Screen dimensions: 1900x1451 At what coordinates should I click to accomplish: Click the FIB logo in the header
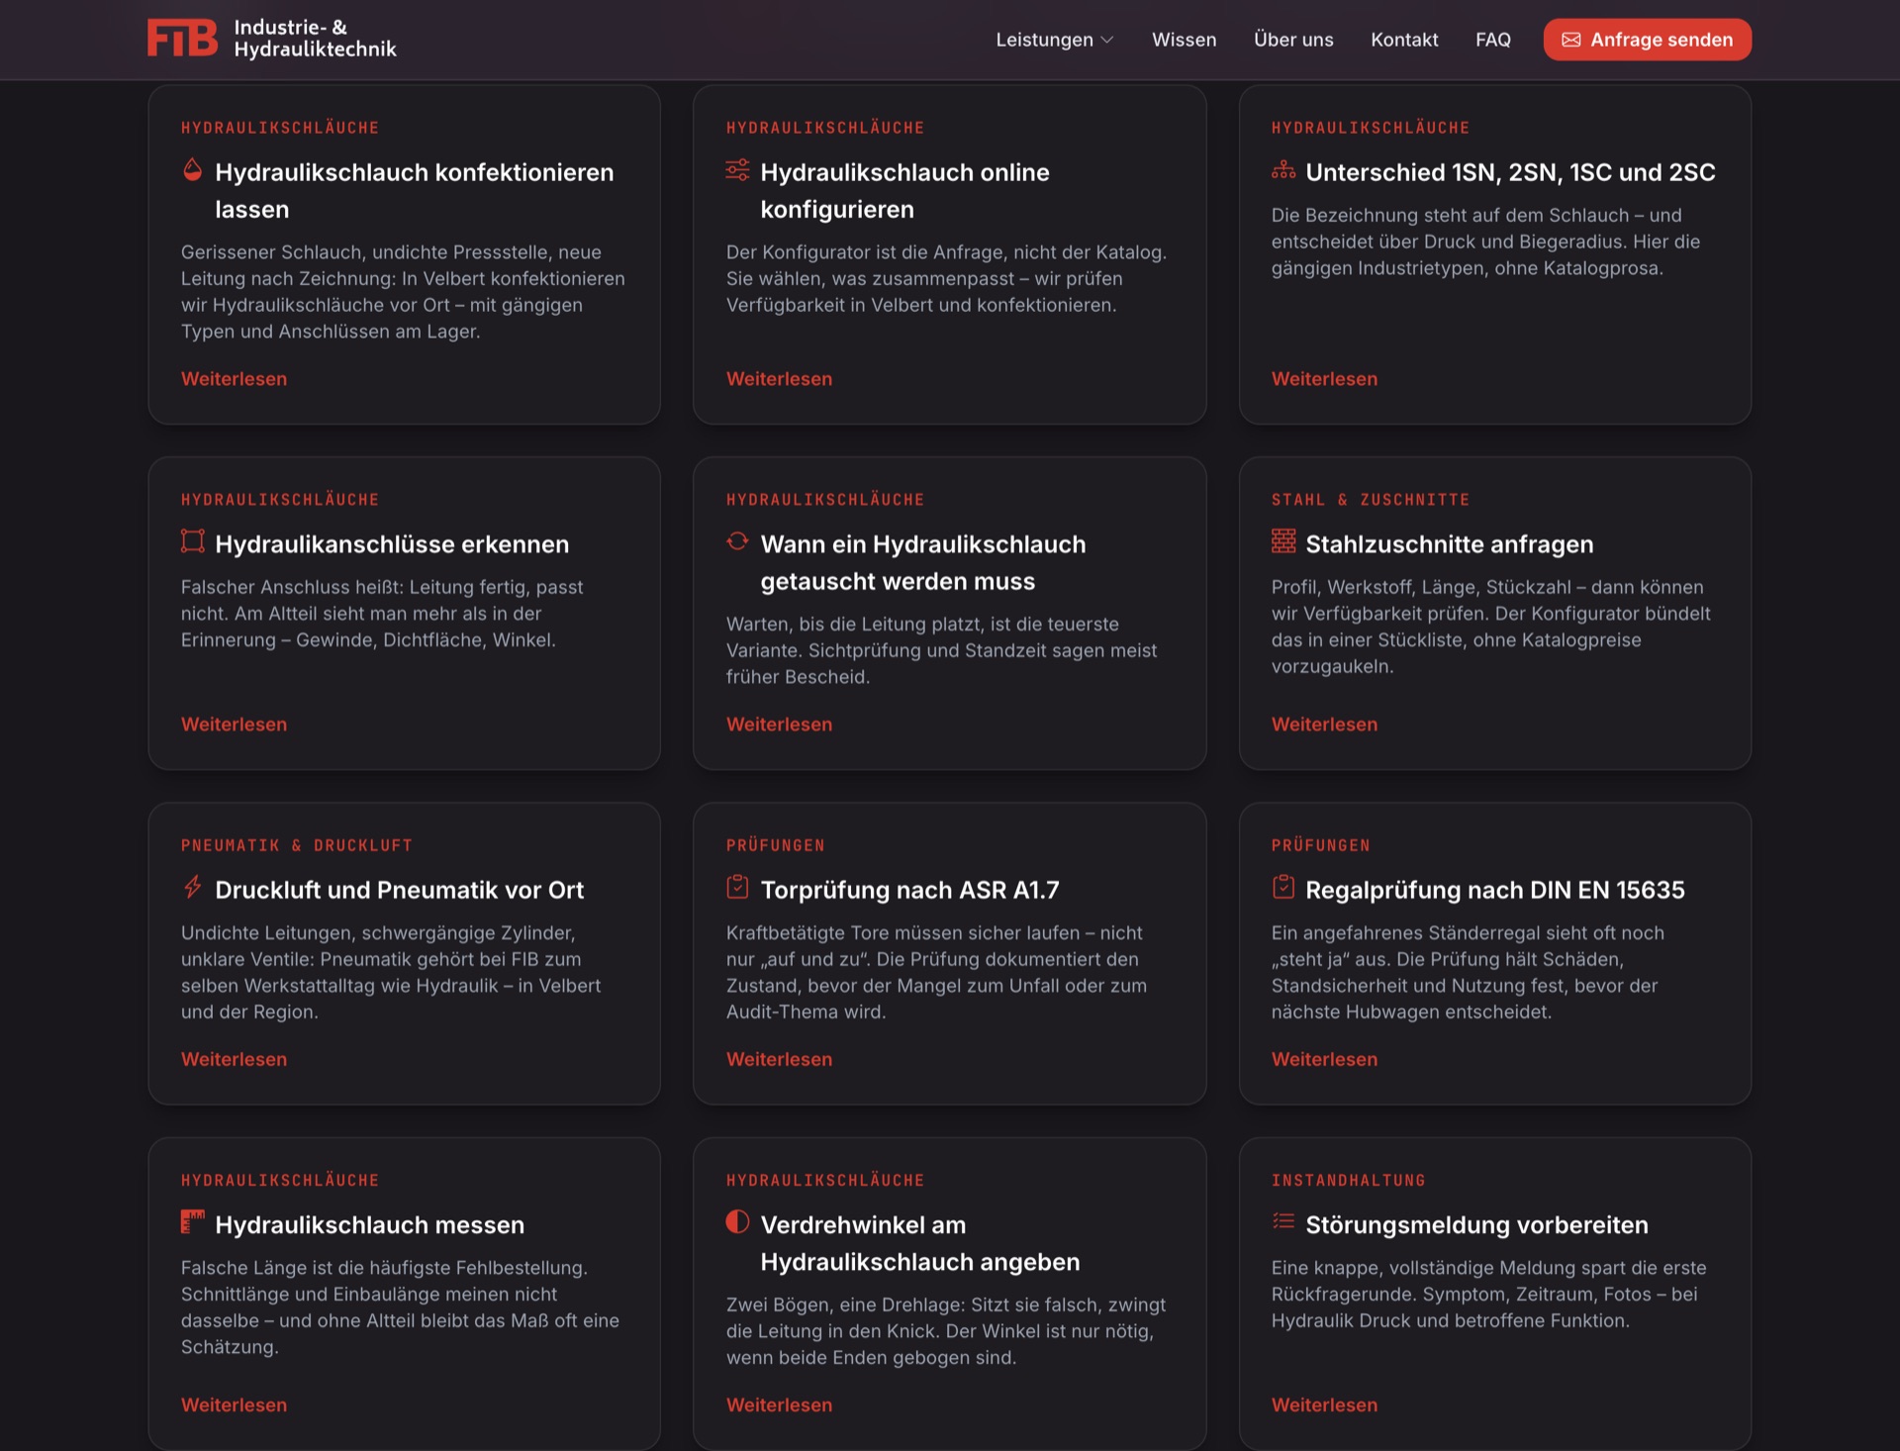182,39
